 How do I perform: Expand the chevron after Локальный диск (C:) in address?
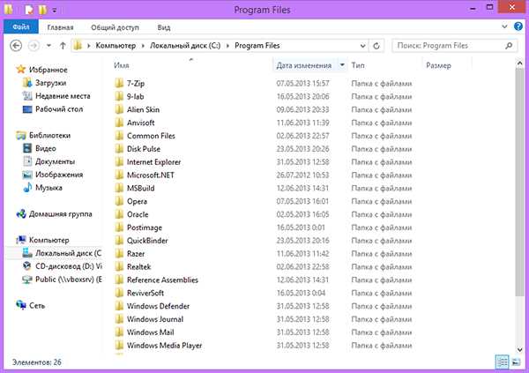[227, 46]
